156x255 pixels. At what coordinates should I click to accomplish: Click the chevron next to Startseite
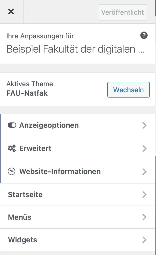(x=144, y=195)
